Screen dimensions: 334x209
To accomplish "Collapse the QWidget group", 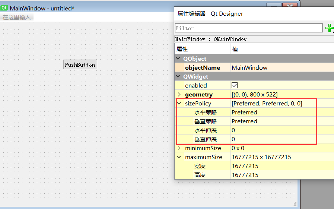I will click(178, 76).
